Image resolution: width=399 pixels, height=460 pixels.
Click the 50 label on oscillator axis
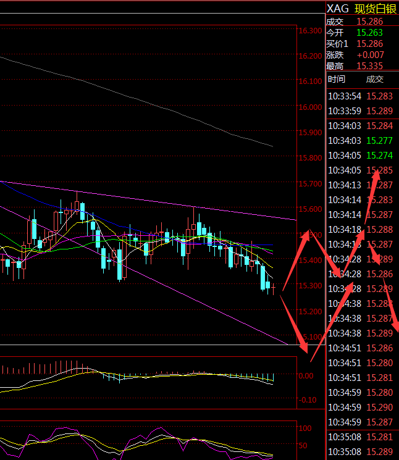point(303,446)
